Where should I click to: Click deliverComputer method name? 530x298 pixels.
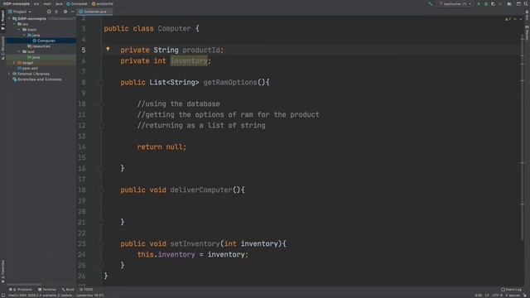coord(201,190)
